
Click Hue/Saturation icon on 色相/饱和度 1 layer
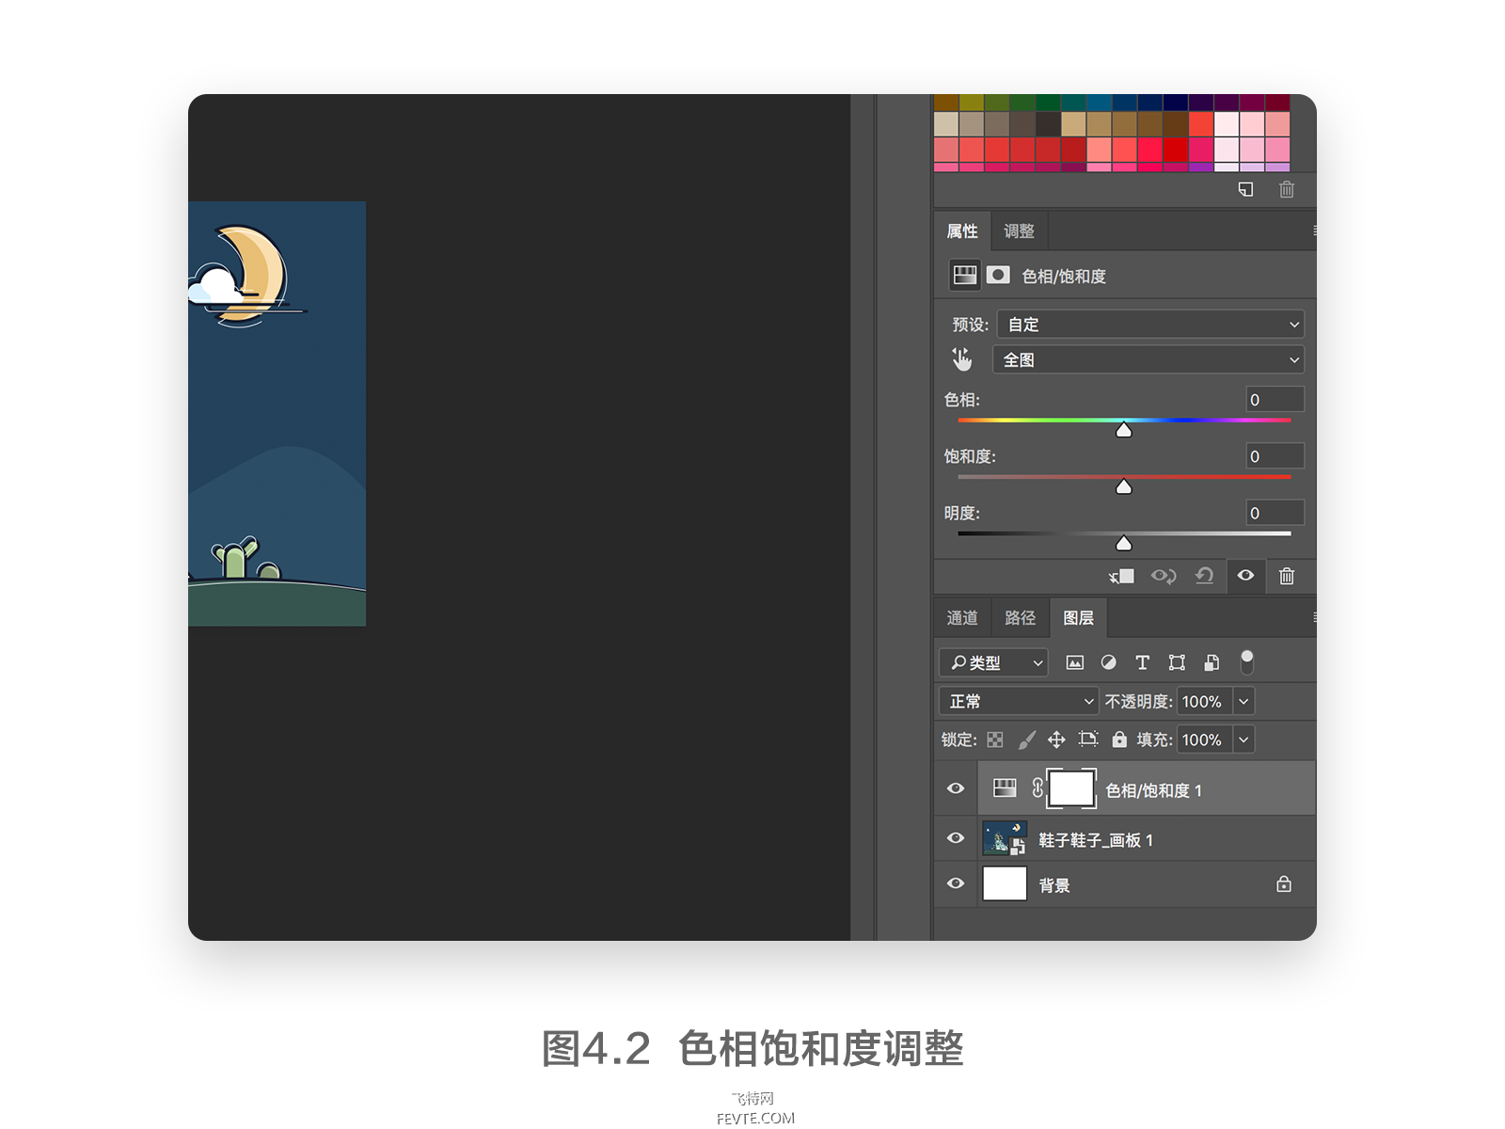click(x=1005, y=788)
